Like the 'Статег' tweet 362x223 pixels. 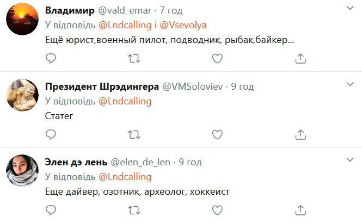pyautogui.click(x=217, y=133)
